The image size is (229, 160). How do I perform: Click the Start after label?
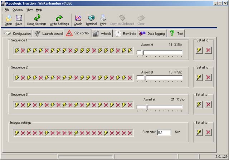coord(149,132)
